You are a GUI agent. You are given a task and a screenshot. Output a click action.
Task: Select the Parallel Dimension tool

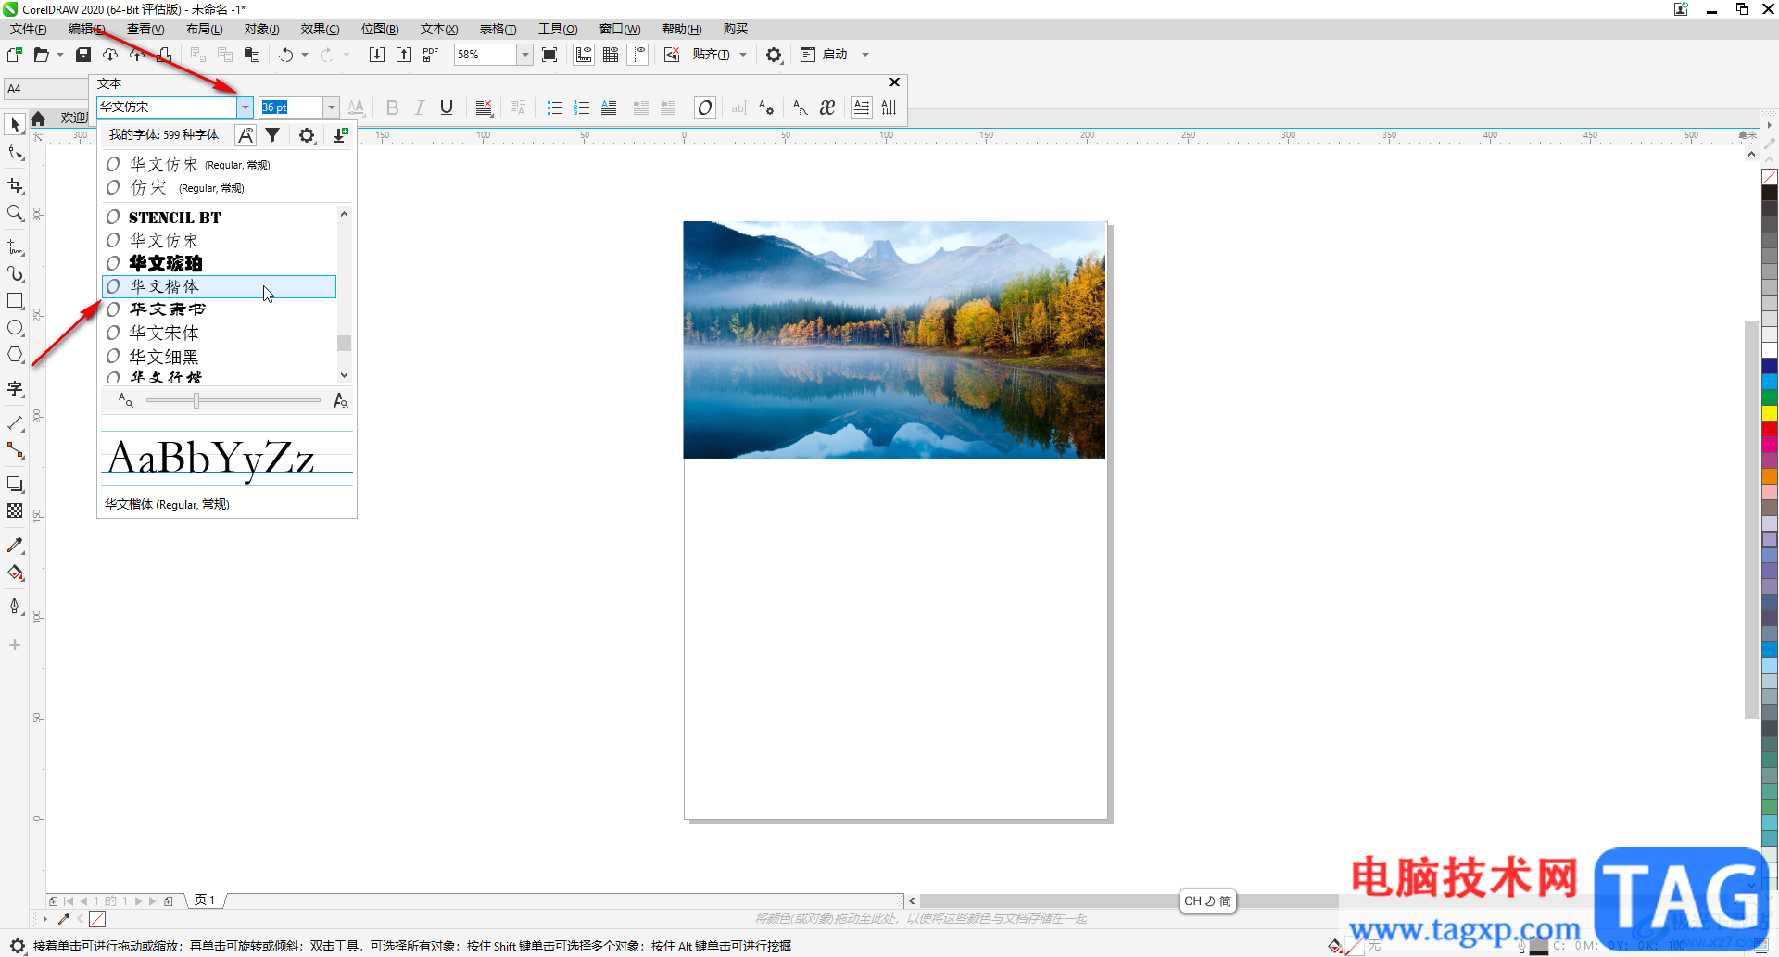[15, 423]
